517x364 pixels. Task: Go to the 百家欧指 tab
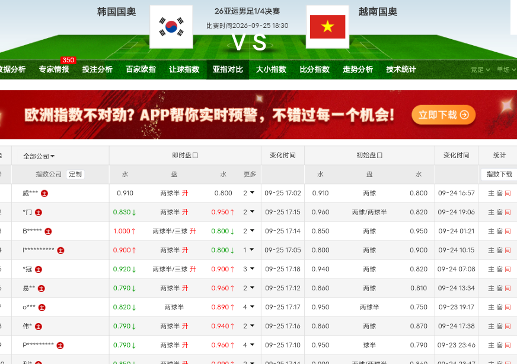tap(141, 69)
